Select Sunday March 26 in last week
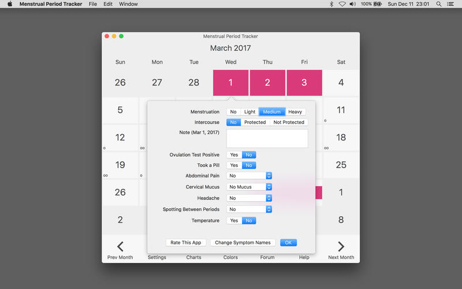462x289 pixels. [x=120, y=192]
